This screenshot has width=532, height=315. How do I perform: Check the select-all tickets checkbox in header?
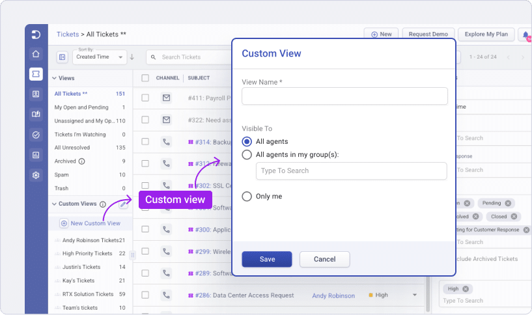[145, 78]
